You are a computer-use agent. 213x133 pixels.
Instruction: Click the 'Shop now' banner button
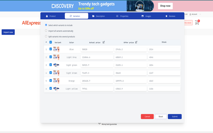click(x=165, y=6)
